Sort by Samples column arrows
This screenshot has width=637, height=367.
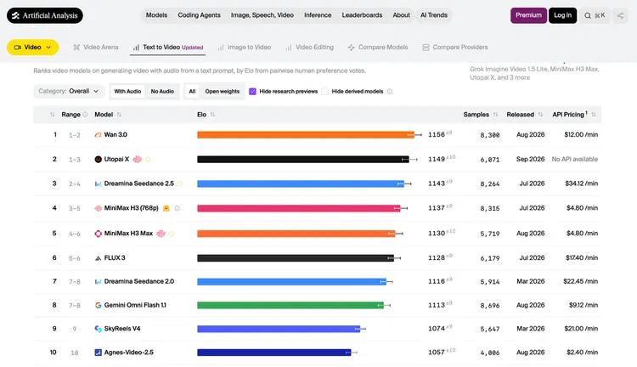pos(495,115)
